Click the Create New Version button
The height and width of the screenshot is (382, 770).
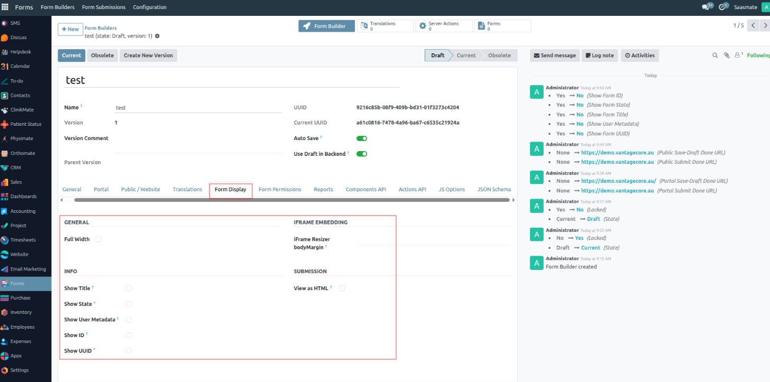148,55
